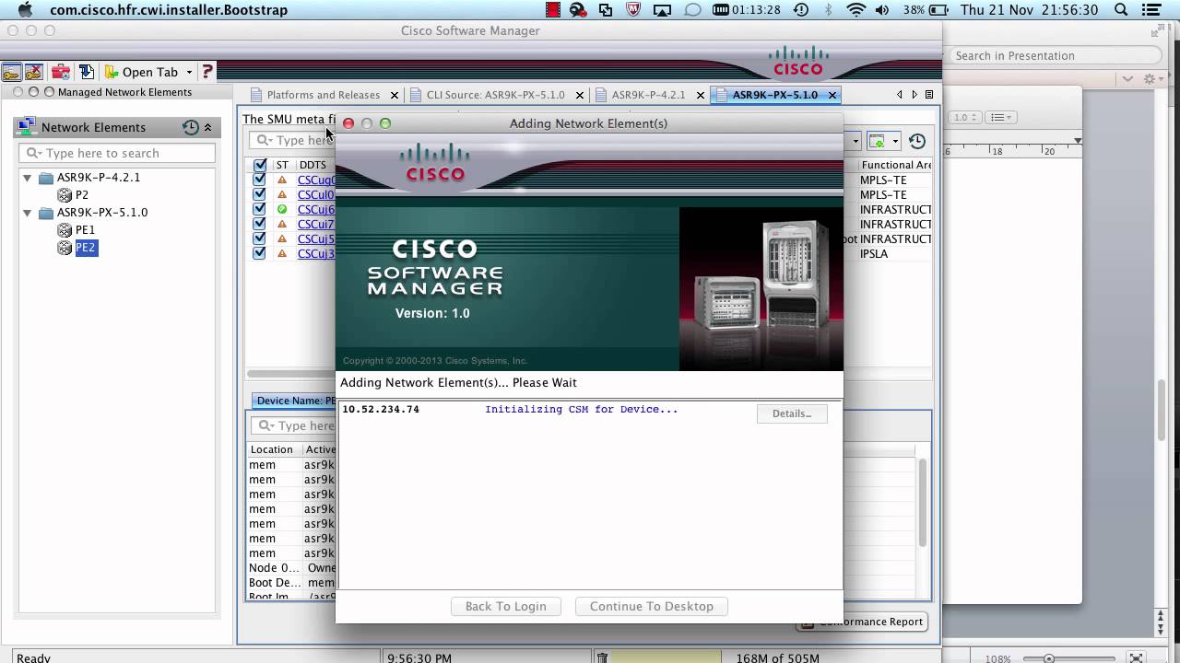This screenshot has height=663, width=1180.
Task: Click the warning icon in CSCul0 row
Action: point(282,194)
